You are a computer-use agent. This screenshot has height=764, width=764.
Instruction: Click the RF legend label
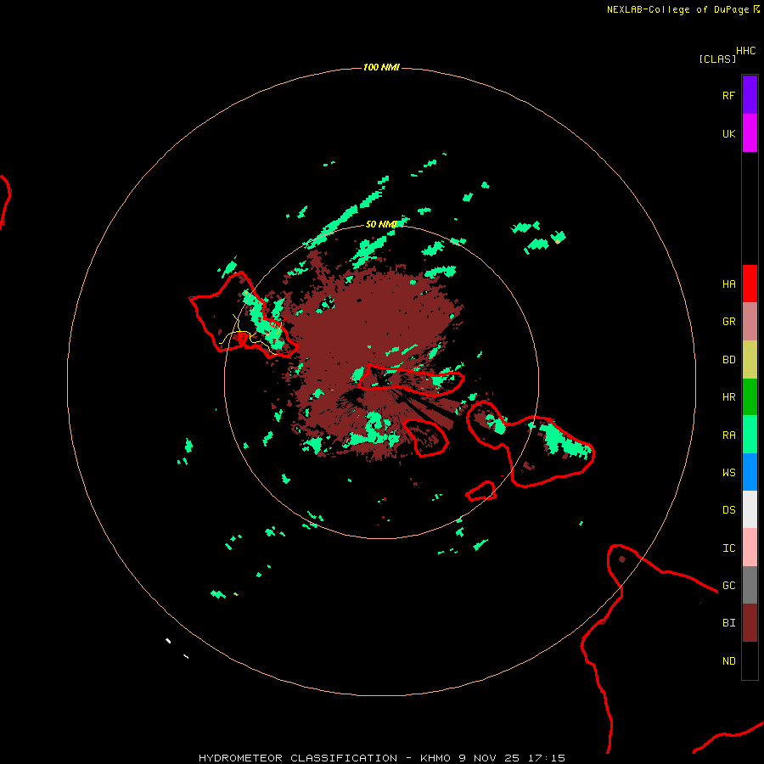(728, 96)
